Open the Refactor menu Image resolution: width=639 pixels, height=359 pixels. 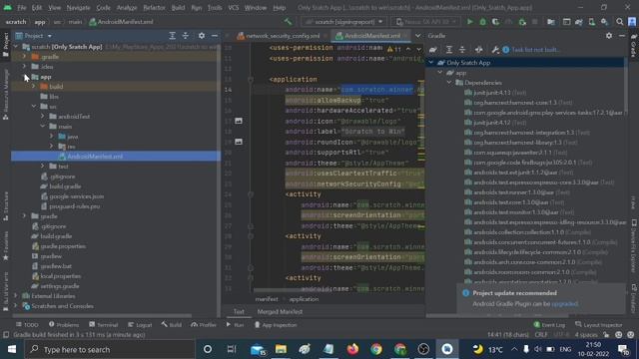click(154, 7)
